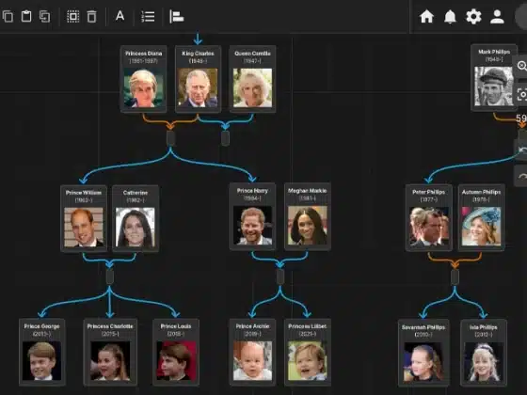Select the Princess Charlotte card
The width and height of the screenshot is (527, 395).
click(110, 352)
